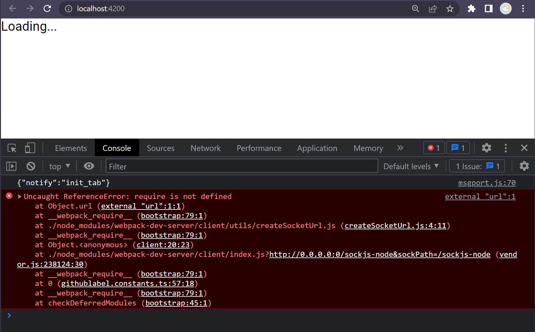Open the client:20:23 link
Viewport: 535px width, 332px height.
point(163,245)
